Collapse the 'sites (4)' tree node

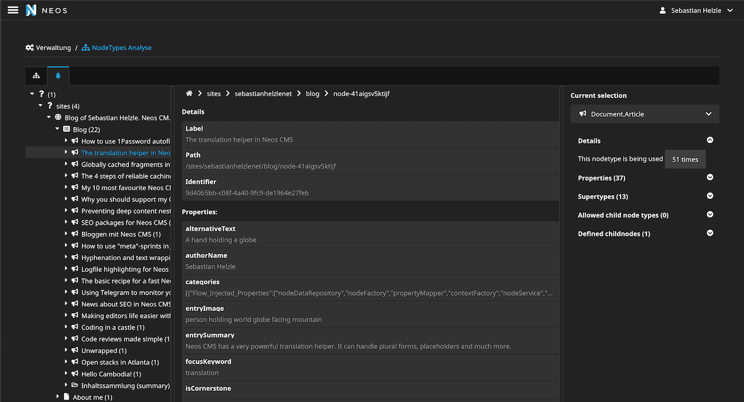point(40,106)
